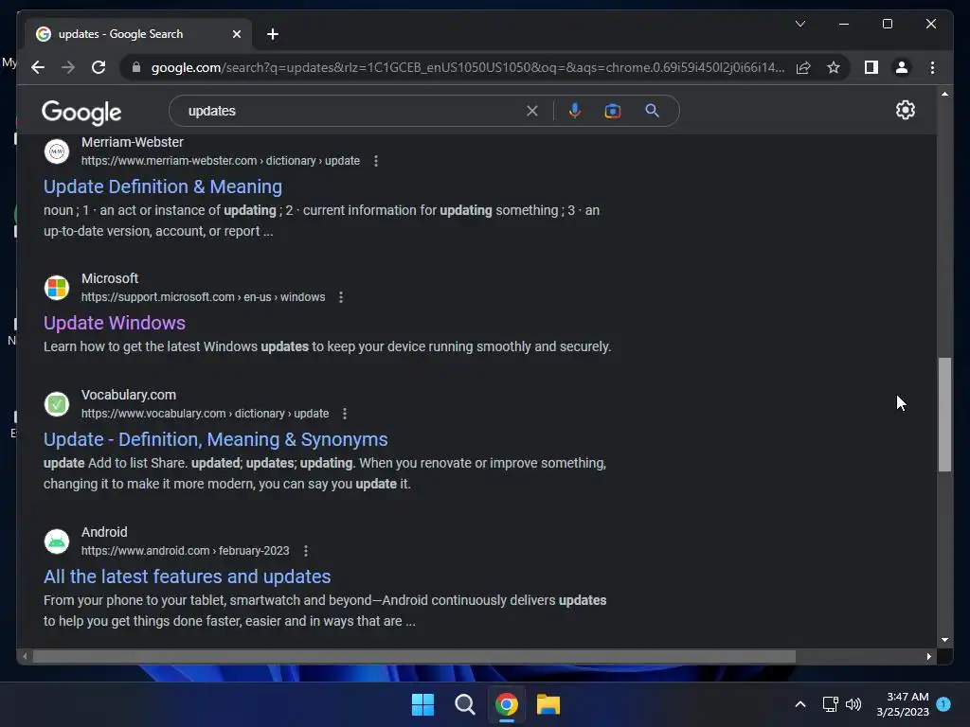The width and height of the screenshot is (970, 727).
Task: Open Chrome profile menu
Action: (902, 67)
